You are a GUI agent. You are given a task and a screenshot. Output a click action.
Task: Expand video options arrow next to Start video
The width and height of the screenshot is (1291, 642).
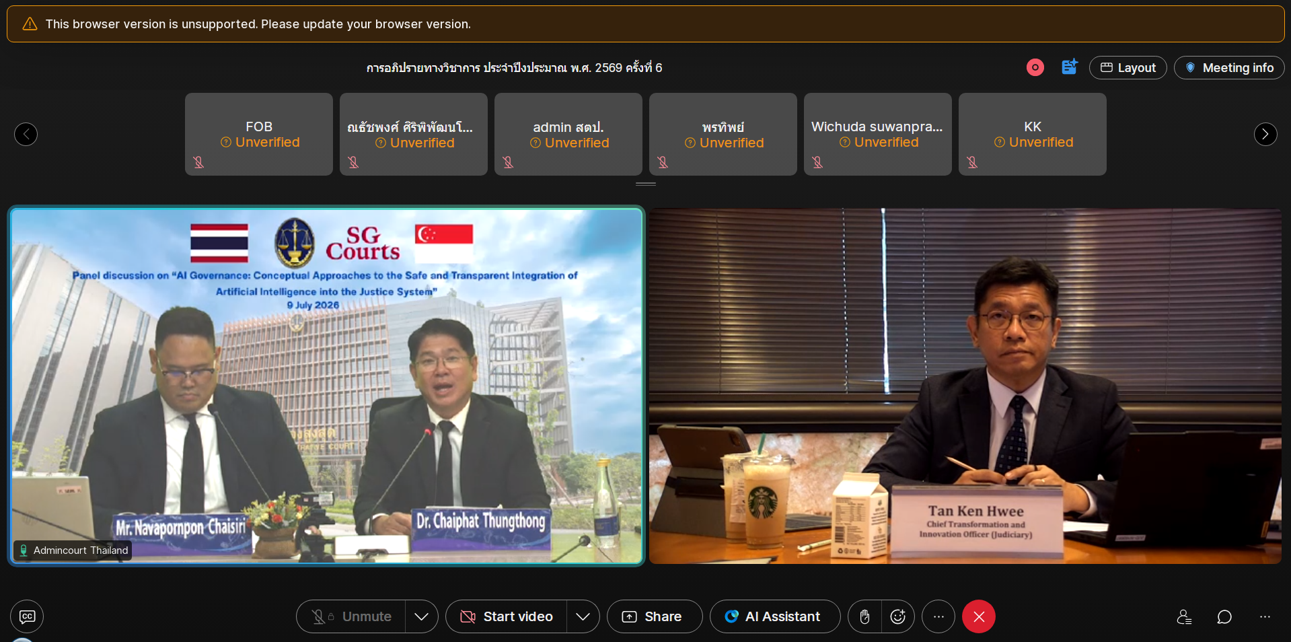point(583,616)
